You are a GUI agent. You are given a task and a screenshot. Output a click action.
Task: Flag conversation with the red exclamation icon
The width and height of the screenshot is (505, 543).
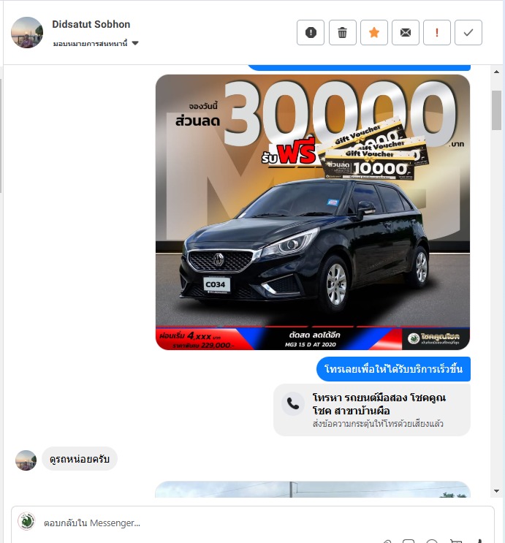click(437, 33)
